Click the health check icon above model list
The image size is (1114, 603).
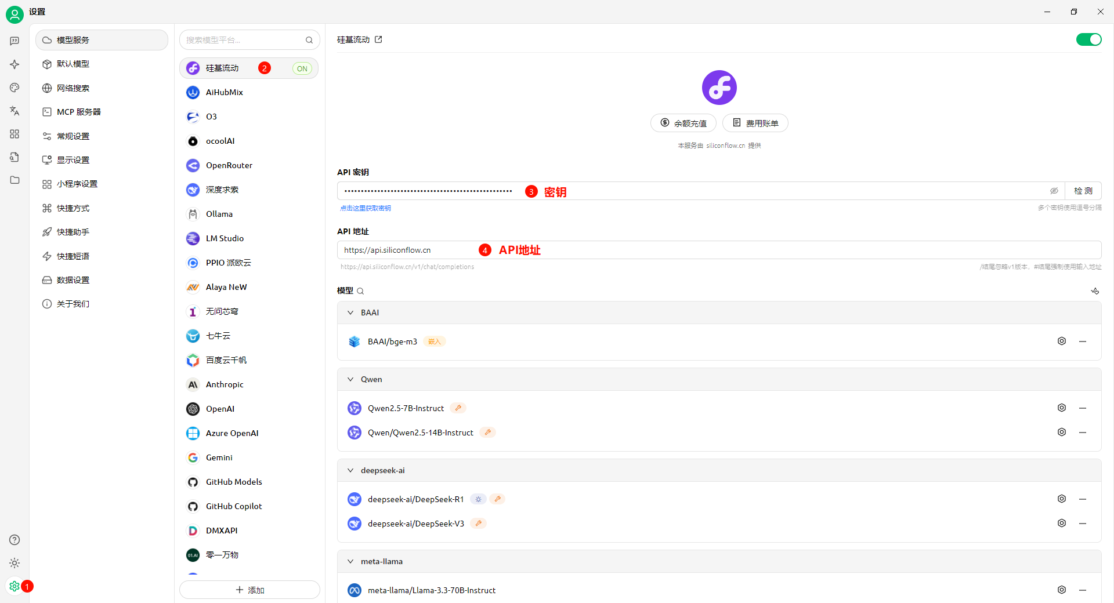coord(1095,291)
